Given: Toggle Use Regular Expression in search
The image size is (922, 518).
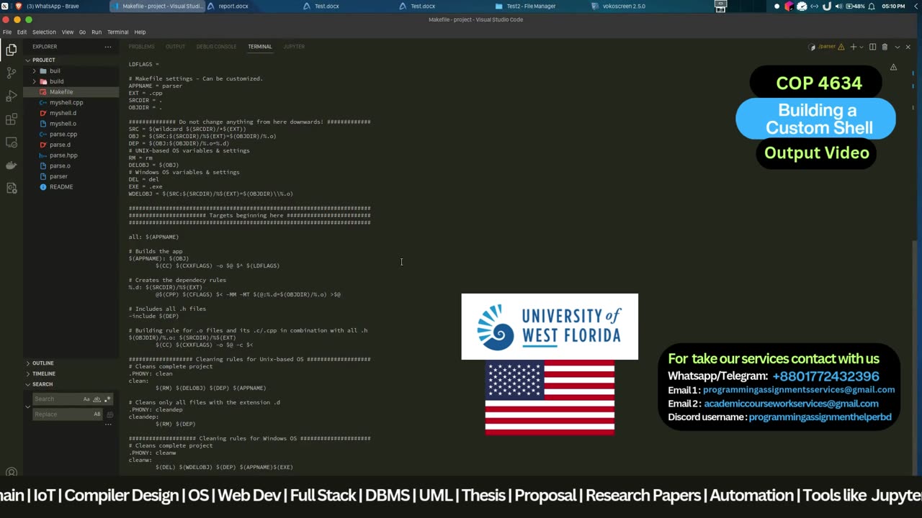Looking at the screenshot, I should coord(108,399).
